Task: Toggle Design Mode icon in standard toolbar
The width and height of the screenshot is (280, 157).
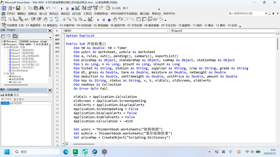Action: click(x=77, y=8)
